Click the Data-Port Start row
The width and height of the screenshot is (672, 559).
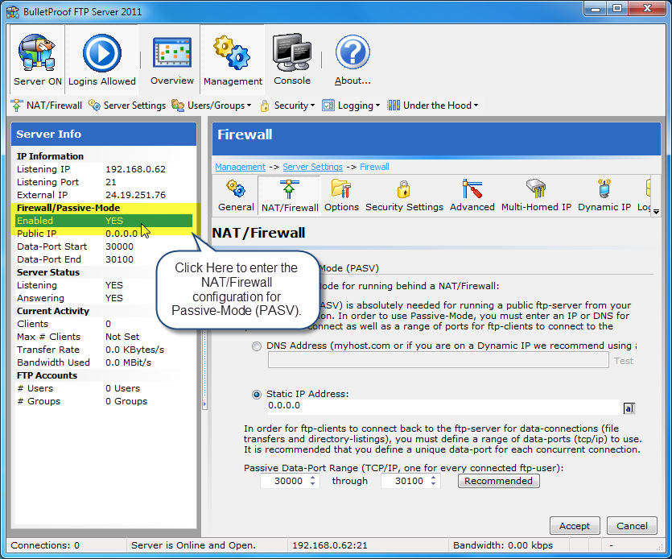coord(104,246)
